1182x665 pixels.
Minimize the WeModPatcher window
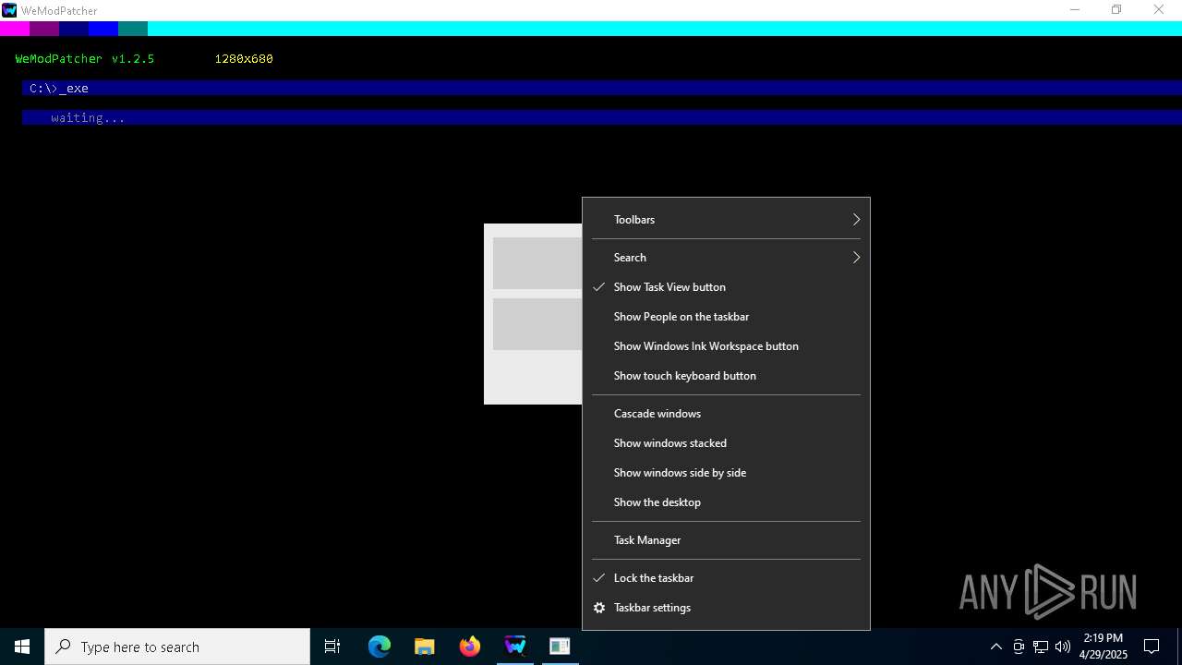pyautogui.click(x=1075, y=10)
